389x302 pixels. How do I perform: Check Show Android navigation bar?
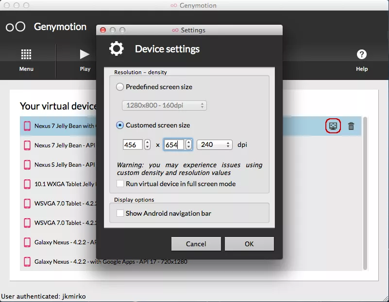click(x=120, y=213)
